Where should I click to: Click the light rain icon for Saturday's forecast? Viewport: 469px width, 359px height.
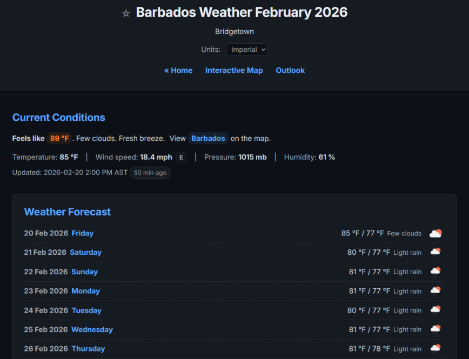[435, 252]
